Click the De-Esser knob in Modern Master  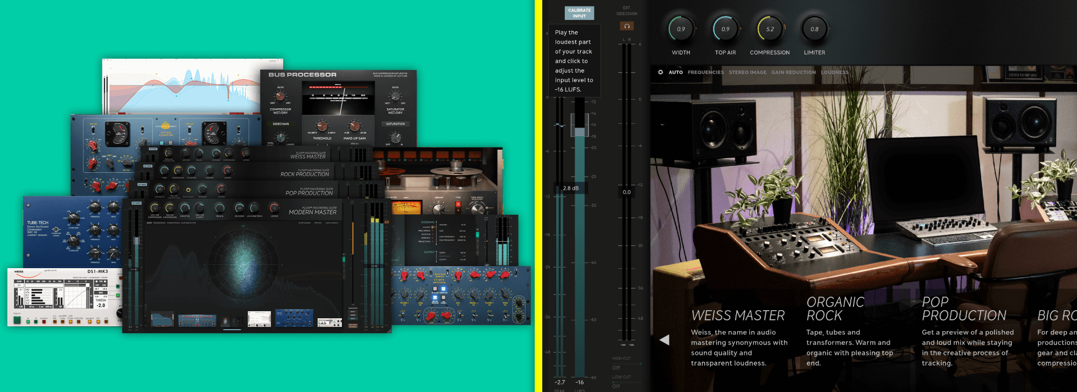(x=239, y=208)
